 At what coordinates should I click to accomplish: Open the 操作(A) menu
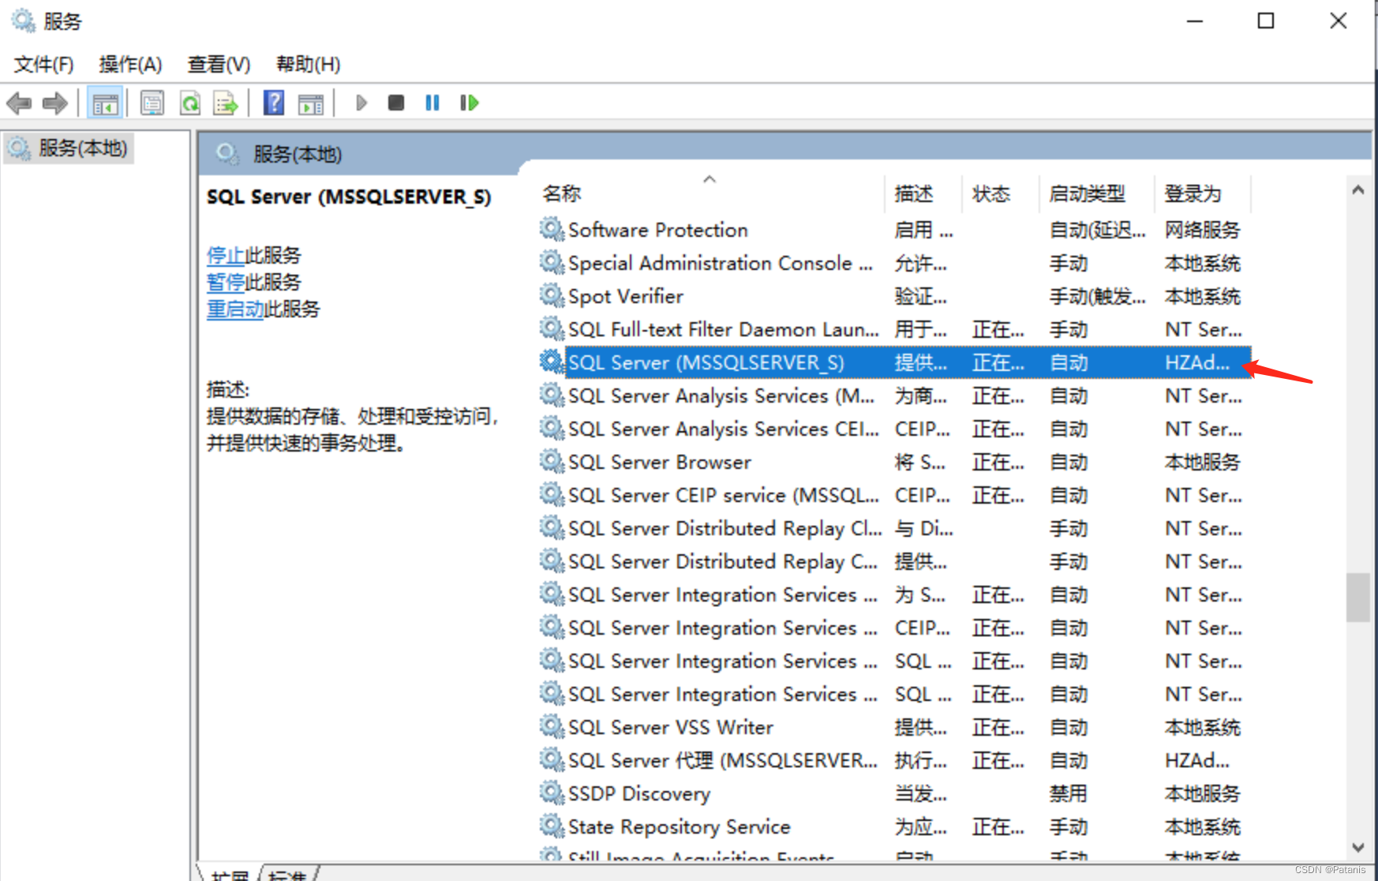[x=130, y=64]
